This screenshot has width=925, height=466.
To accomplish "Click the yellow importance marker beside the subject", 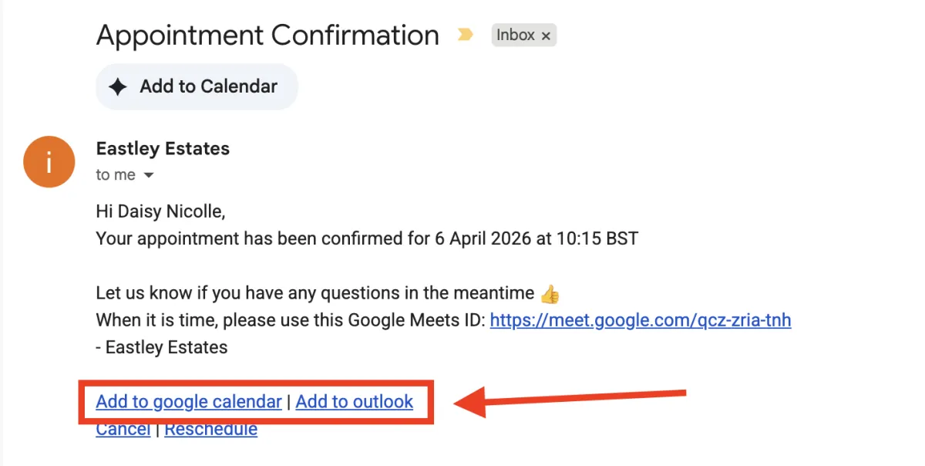I will (x=465, y=35).
